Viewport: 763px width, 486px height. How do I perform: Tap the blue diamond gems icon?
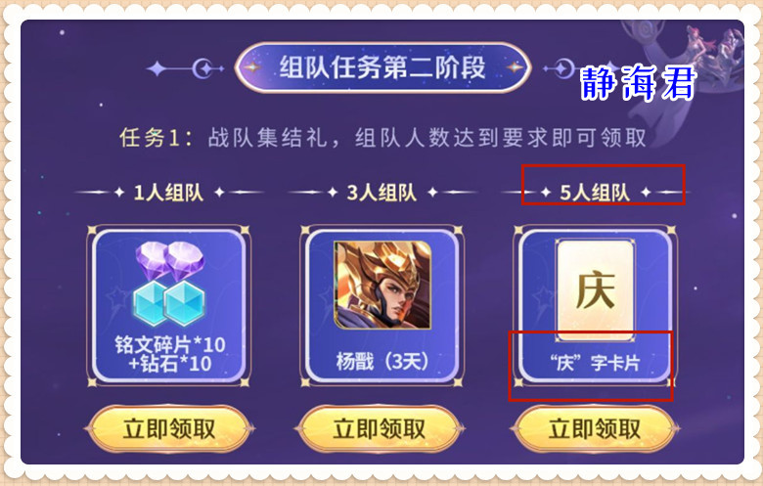(x=170, y=302)
